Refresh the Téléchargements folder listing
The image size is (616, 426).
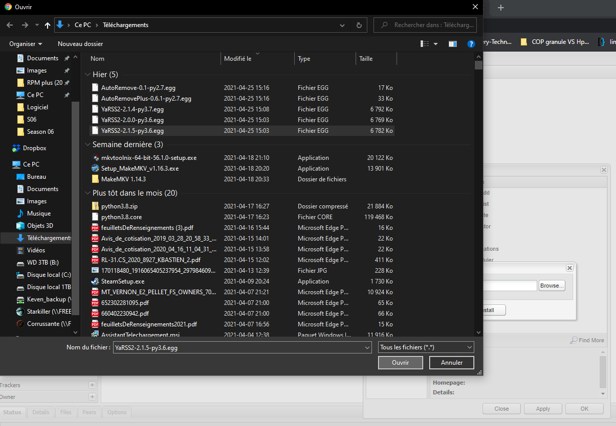point(359,25)
